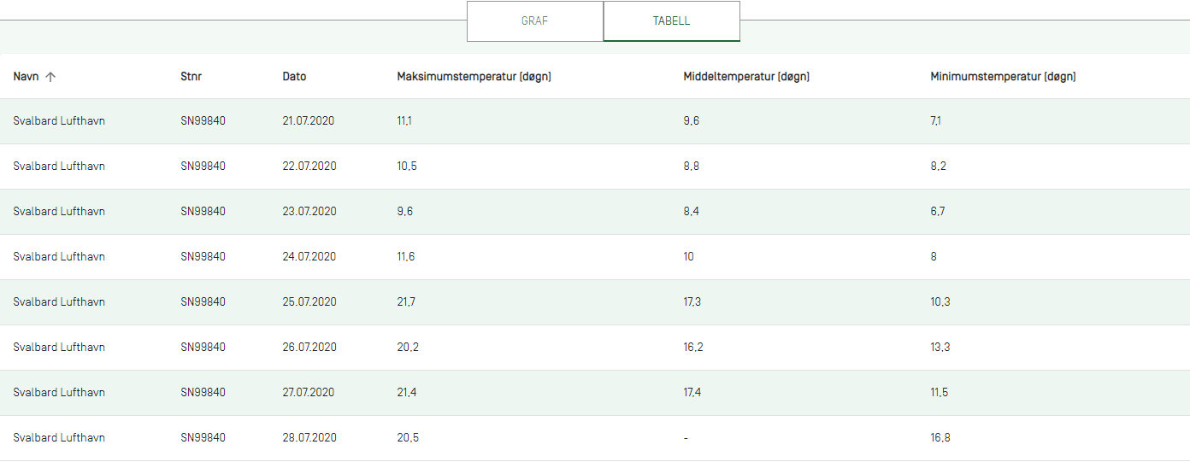Image resolution: width=1190 pixels, height=462 pixels.
Task: Click the minimum temperature value 11,5
Action: pyautogui.click(x=940, y=393)
